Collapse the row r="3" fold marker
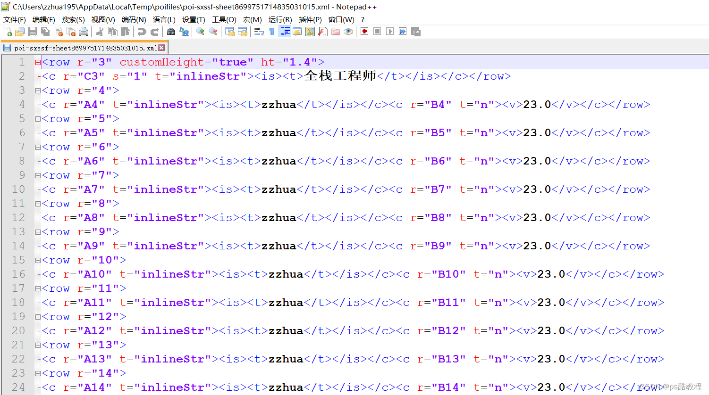This screenshot has width=709, height=395. pos(38,62)
